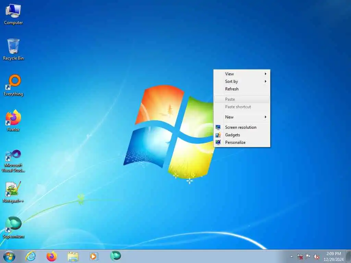Viewport: 351px width, 263px height.
Task: Open the clock showing 2:09 PM
Action: point(334,256)
